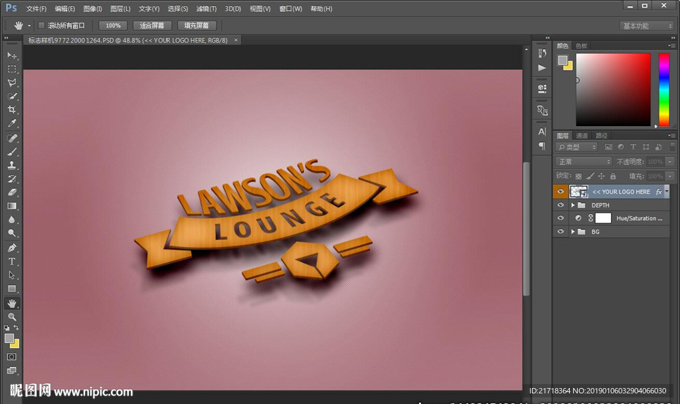
Task: Open the 填充 fill dropdown arrow
Action: (670, 176)
